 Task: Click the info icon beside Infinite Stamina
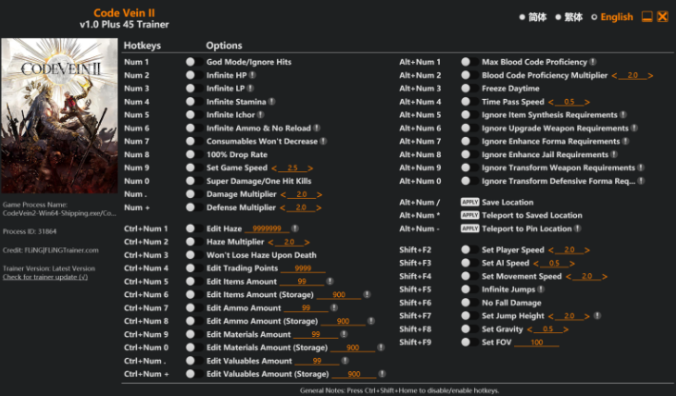coord(271,102)
